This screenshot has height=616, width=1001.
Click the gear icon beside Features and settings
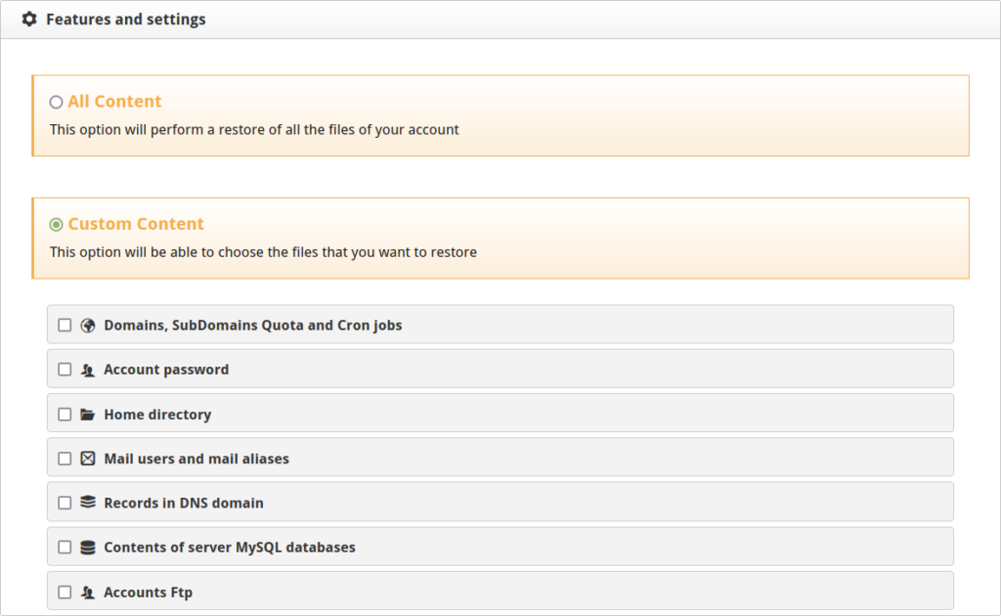pos(29,20)
